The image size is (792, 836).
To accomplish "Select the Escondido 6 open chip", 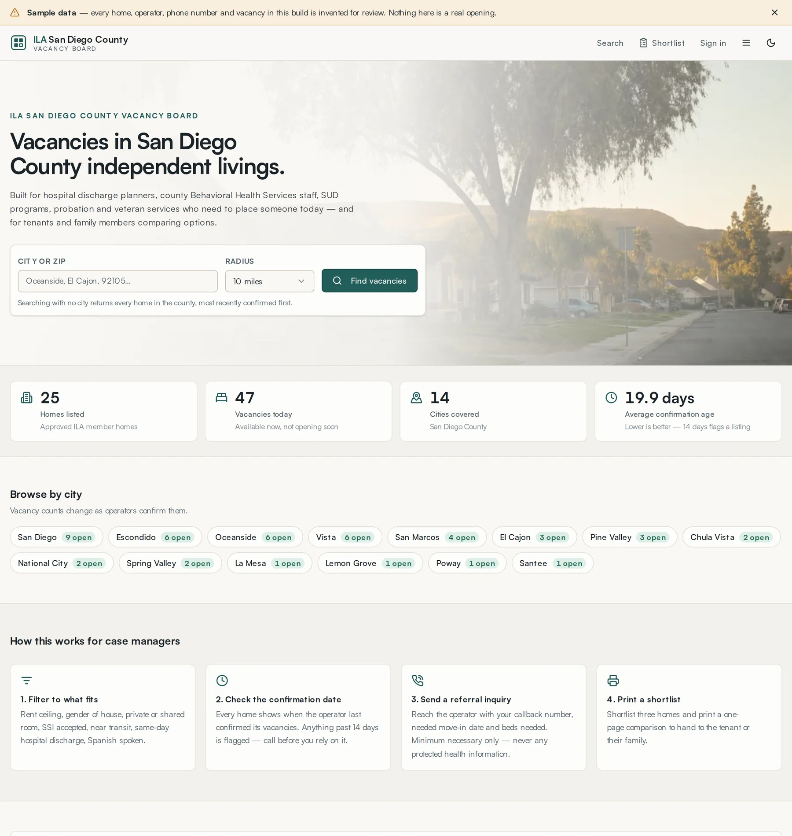I will pyautogui.click(x=155, y=537).
